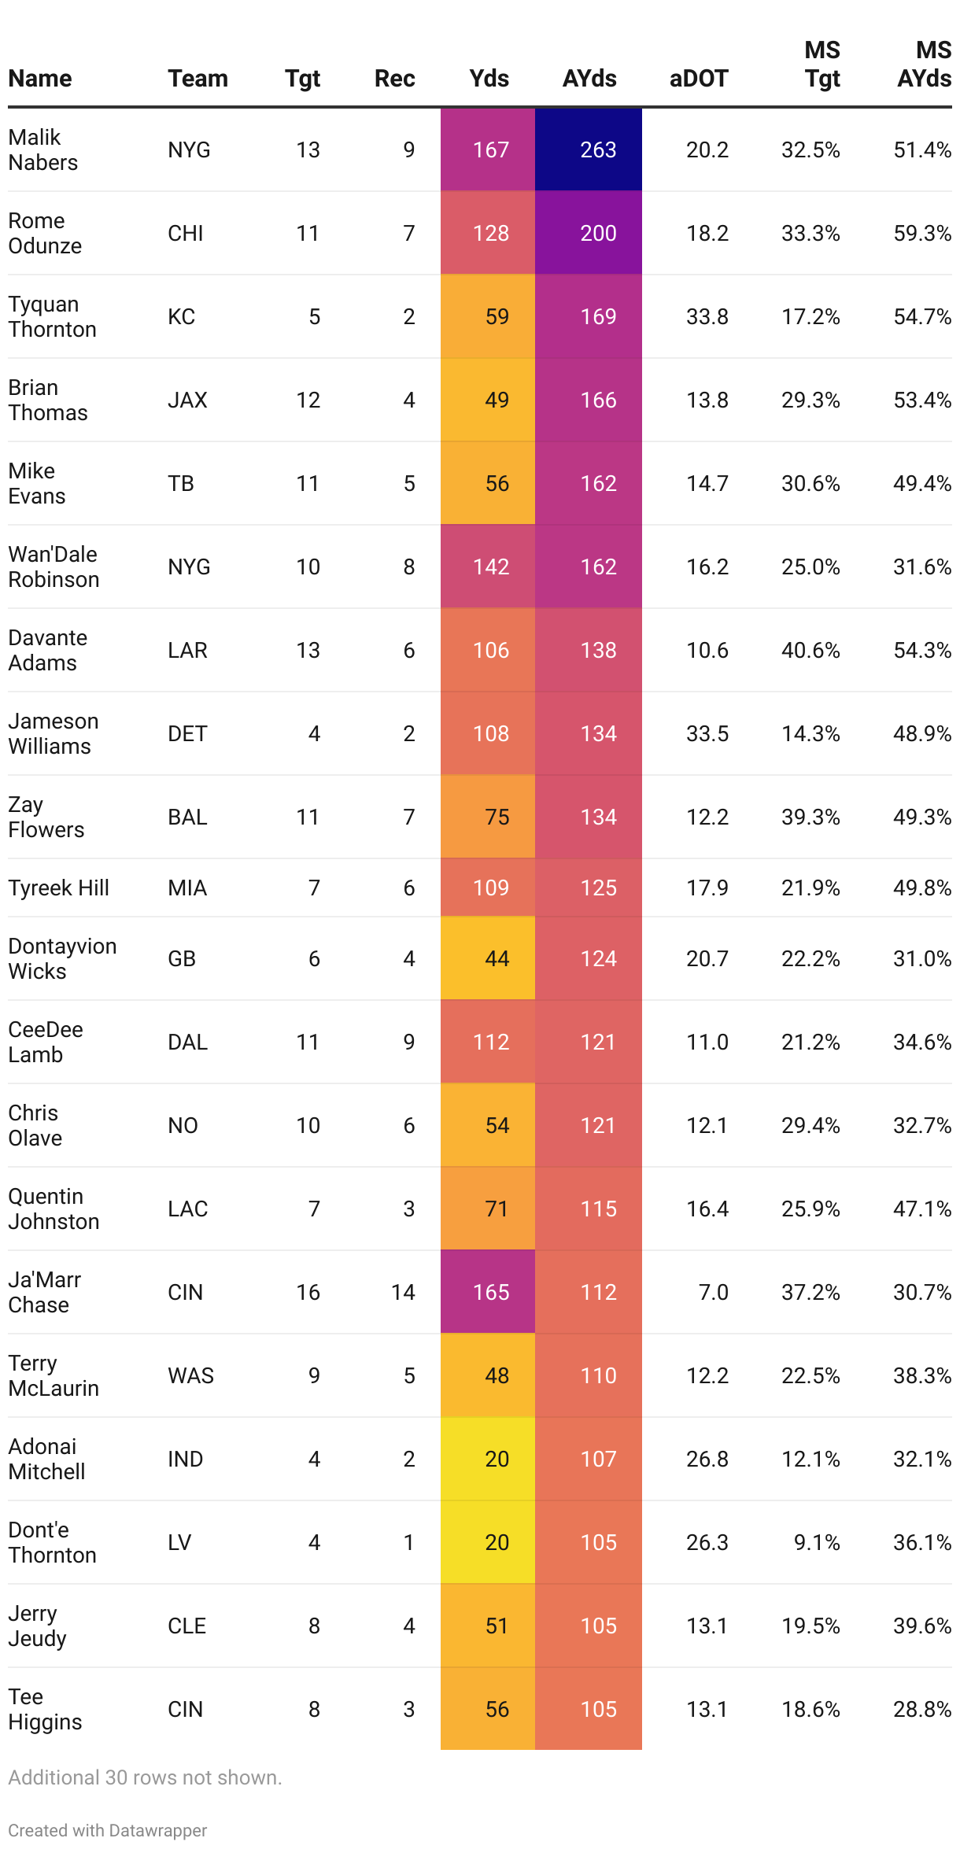Click the Additional 30 rows not shown note

(146, 1777)
